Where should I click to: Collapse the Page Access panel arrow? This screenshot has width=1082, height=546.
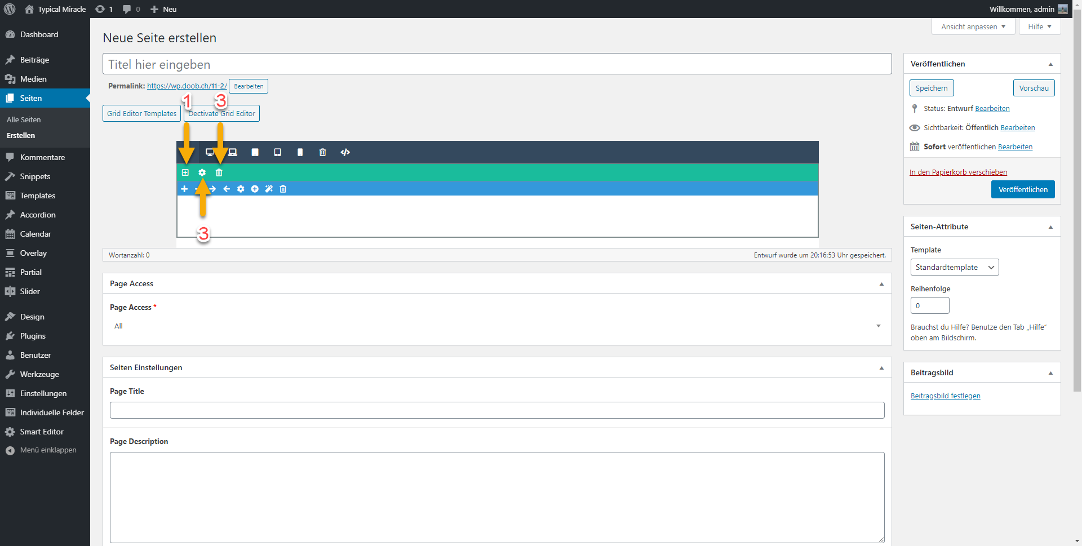coord(881,284)
